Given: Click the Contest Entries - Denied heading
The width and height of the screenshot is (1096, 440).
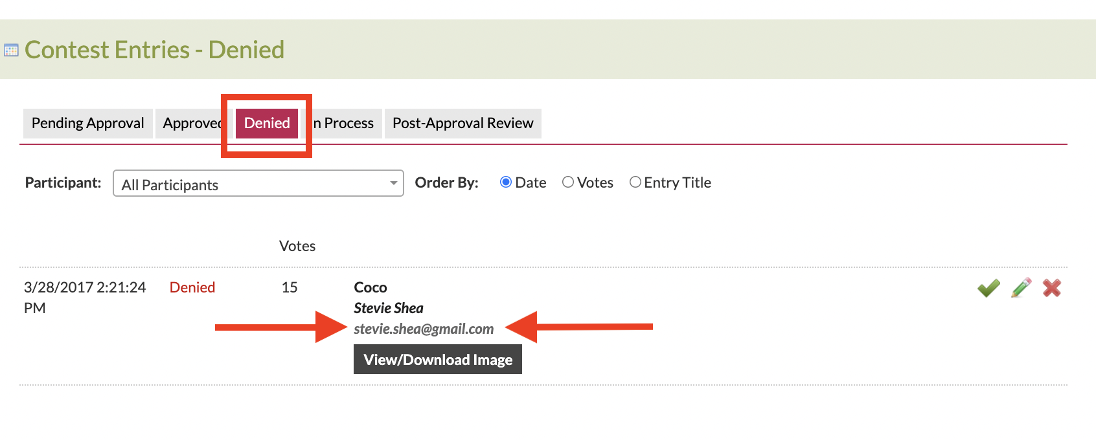Looking at the screenshot, I should 155,50.
